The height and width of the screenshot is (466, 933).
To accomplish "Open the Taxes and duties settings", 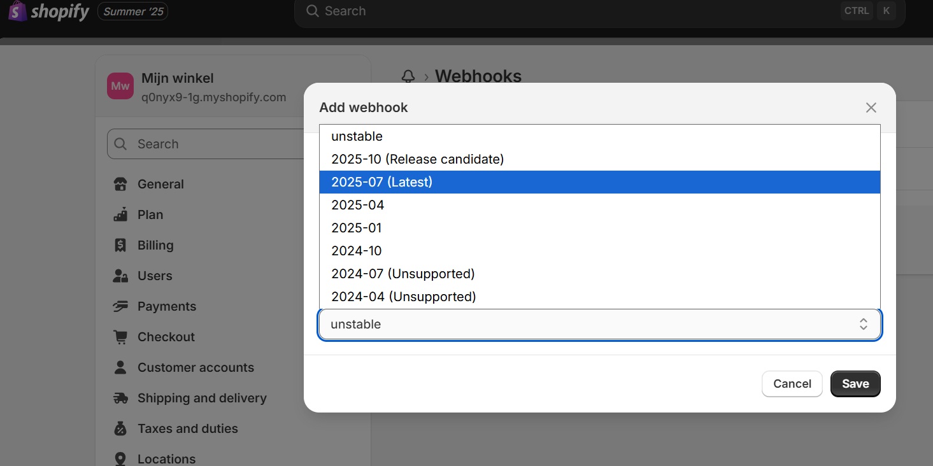I will click(187, 428).
